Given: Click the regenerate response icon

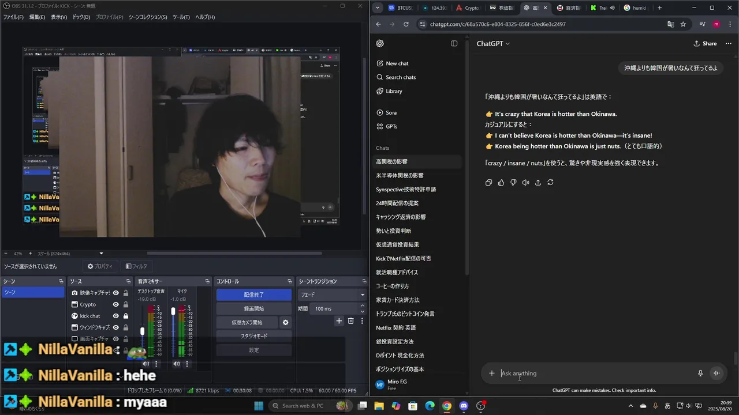Looking at the screenshot, I should 550,182.
